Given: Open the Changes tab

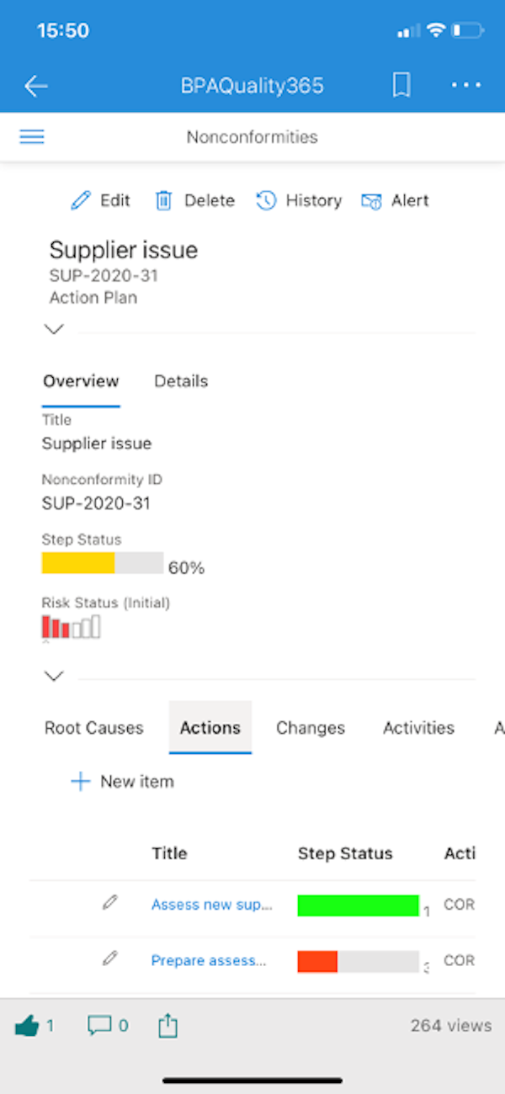Looking at the screenshot, I should tap(311, 728).
